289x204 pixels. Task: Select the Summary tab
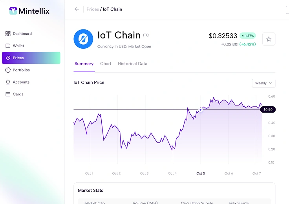pyautogui.click(x=84, y=64)
